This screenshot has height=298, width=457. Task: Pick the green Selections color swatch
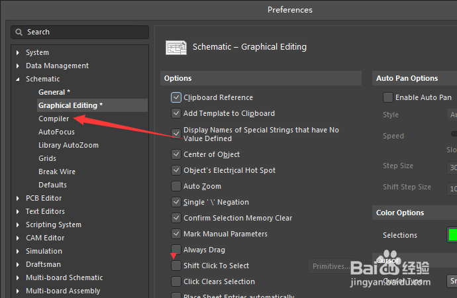coord(452,235)
